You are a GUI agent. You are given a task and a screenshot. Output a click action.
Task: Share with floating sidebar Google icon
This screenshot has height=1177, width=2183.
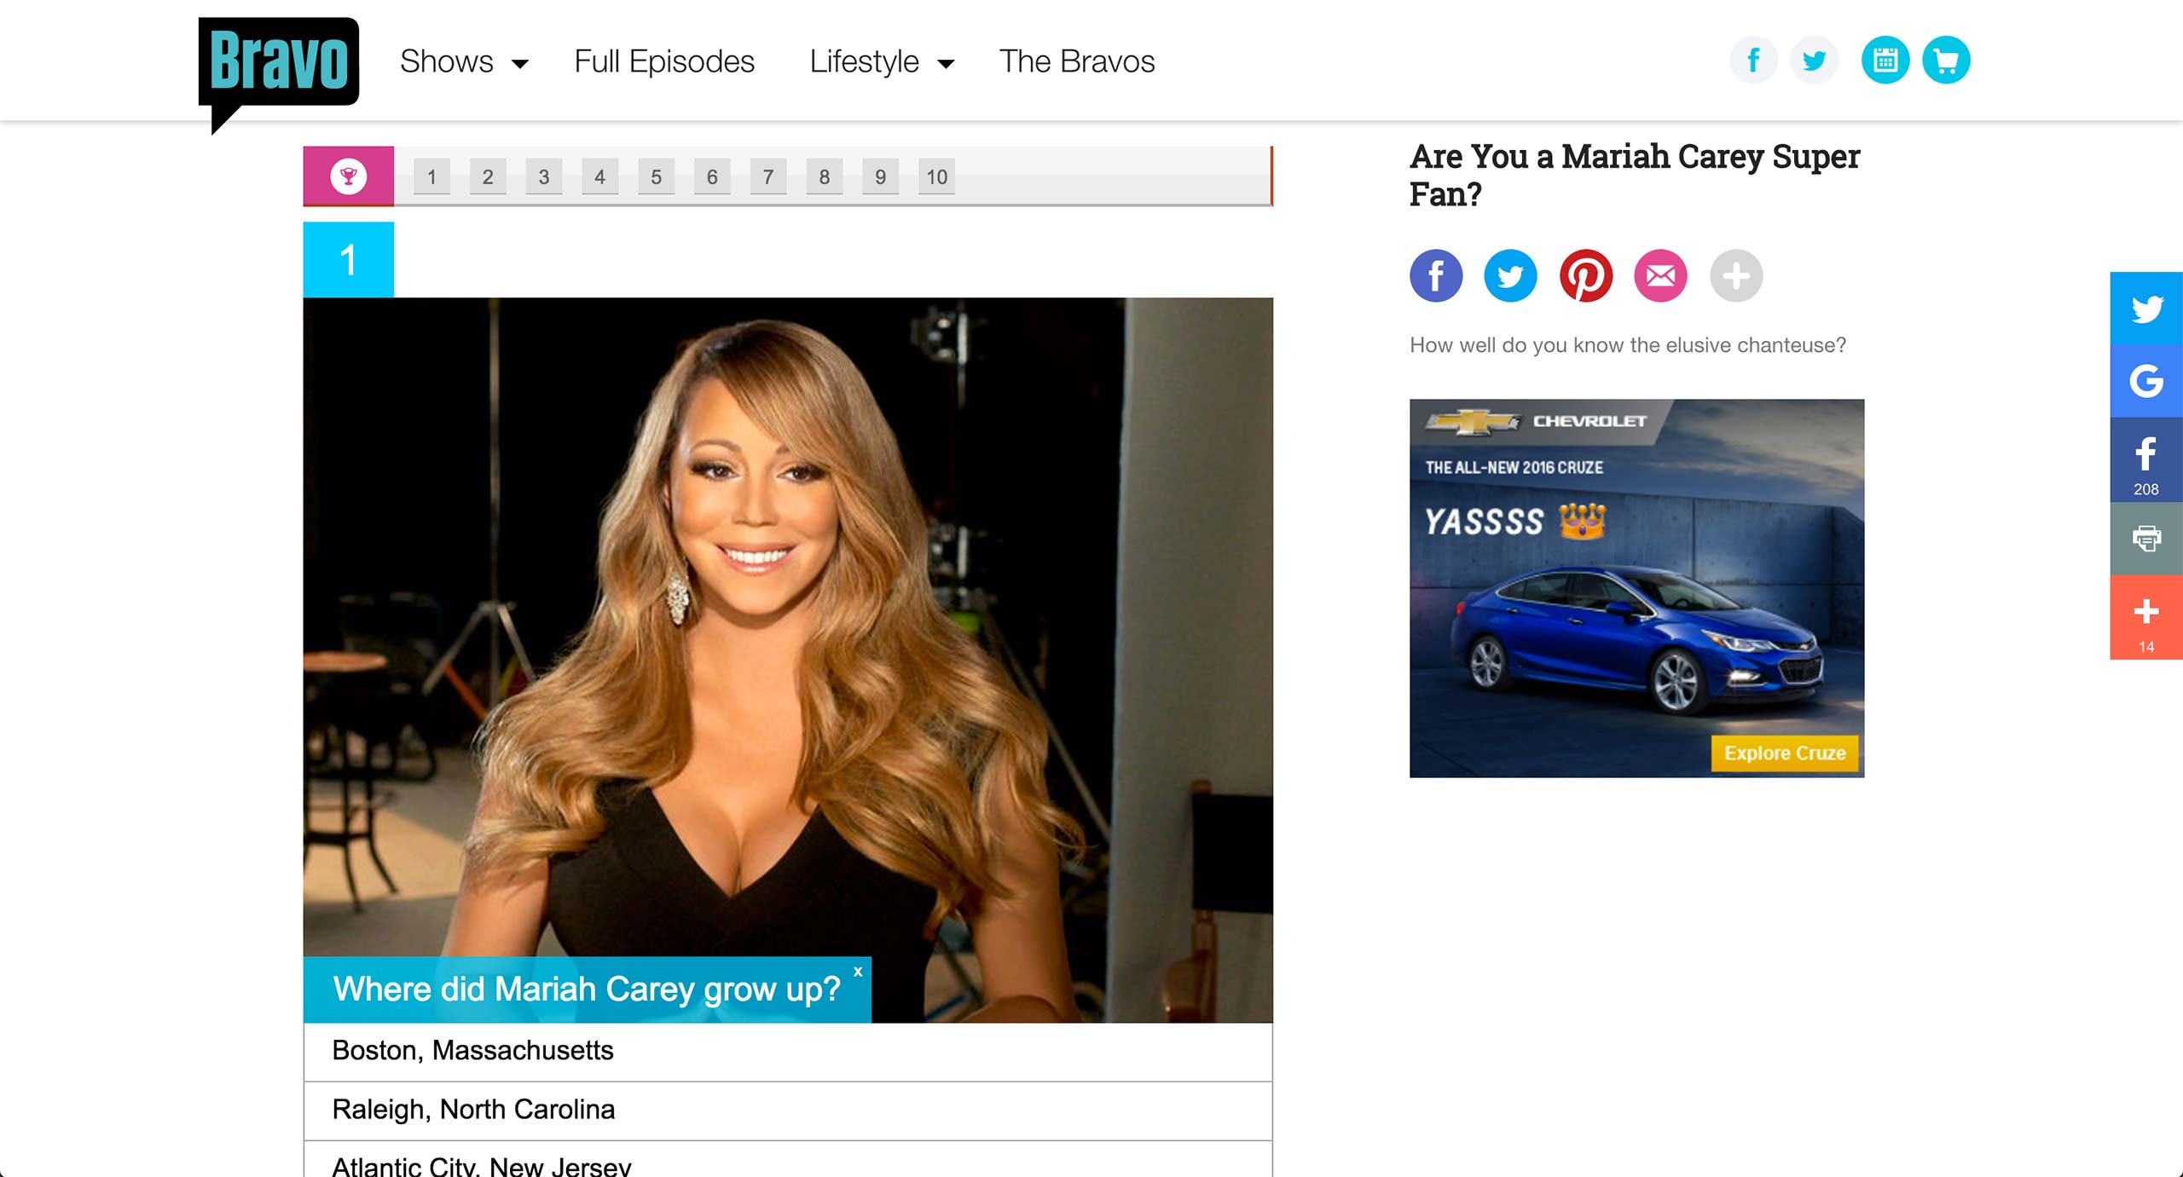2145,381
